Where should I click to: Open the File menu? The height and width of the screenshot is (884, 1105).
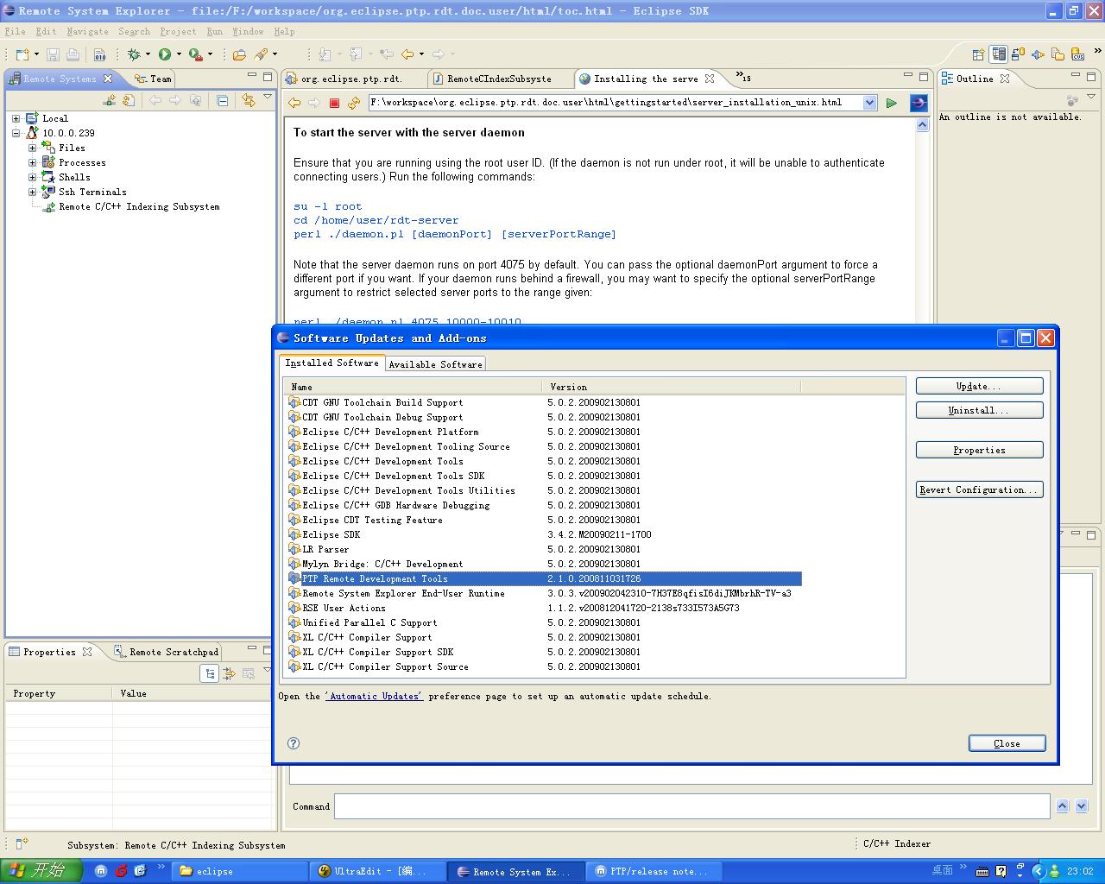click(15, 31)
